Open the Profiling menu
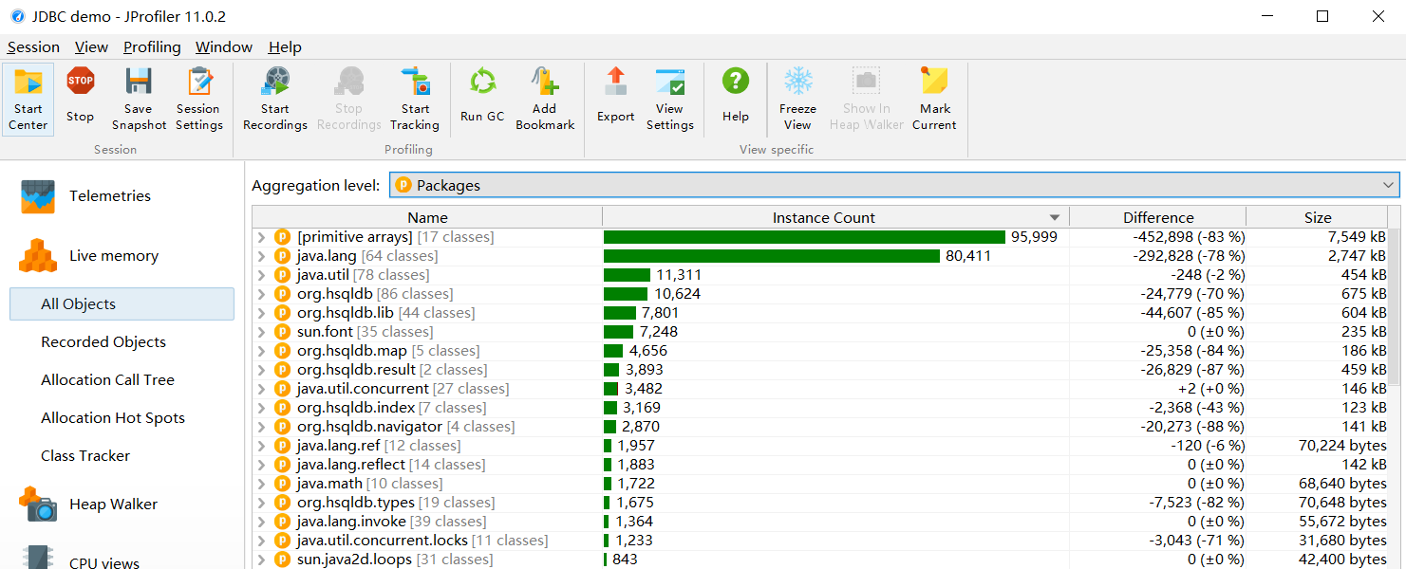The height and width of the screenshot is (569, 1406). point(152,47)
